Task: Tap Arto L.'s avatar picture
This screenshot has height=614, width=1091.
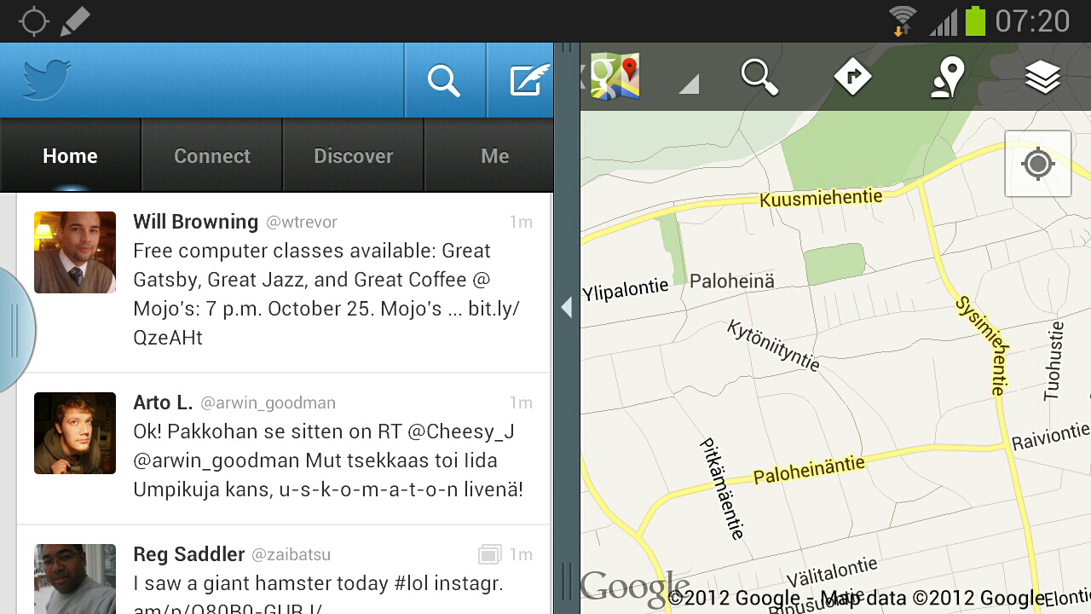Action: coord(75,433)
